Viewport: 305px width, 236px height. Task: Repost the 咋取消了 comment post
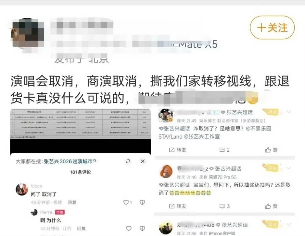tap(177, 150)
